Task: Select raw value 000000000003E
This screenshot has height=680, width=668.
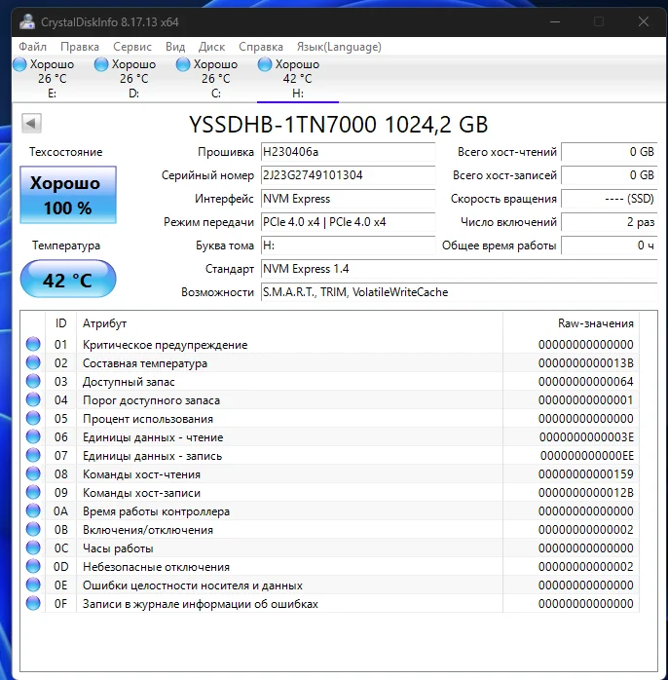Action: (x=586, y=437)
